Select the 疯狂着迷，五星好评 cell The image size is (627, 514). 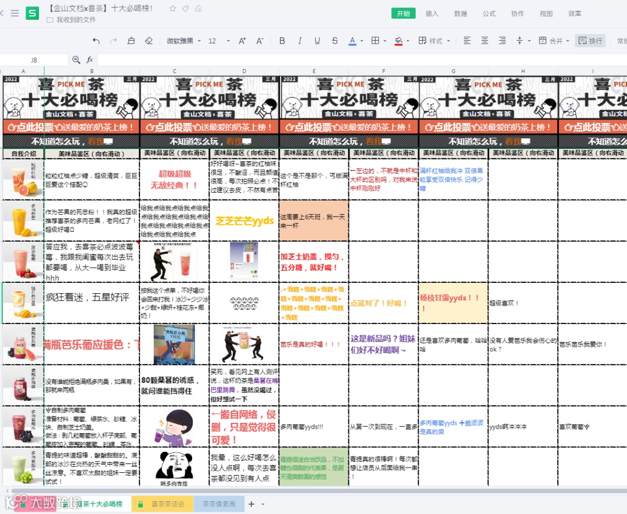[92, 303]
